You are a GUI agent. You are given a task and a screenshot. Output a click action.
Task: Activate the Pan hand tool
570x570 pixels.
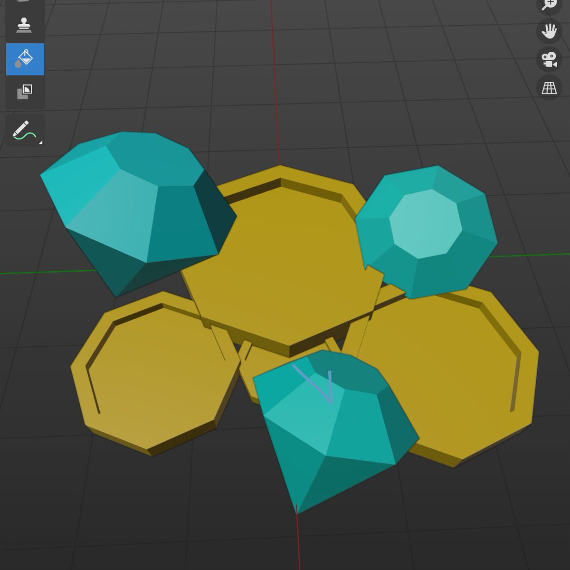coord(549,32)
